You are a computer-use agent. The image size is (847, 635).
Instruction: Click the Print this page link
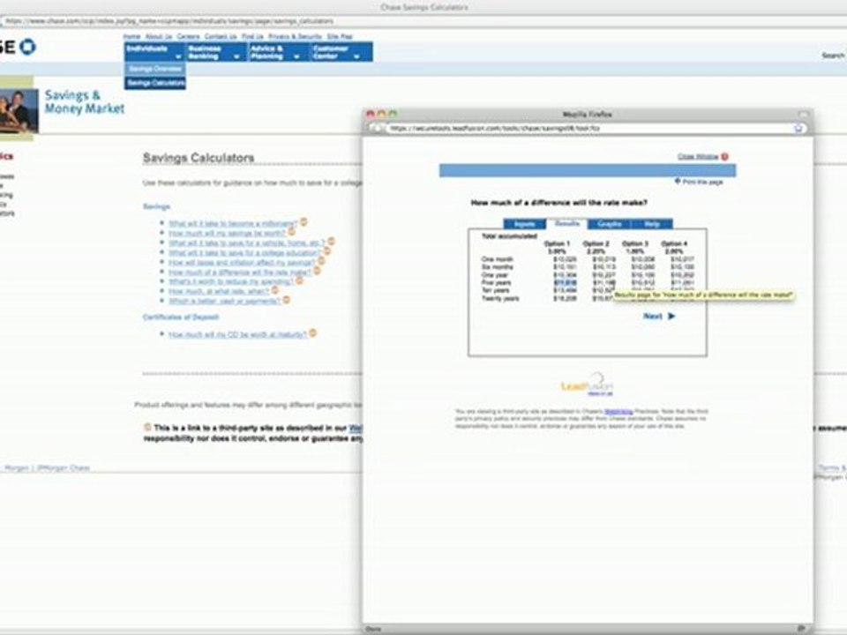pyautogui.click(x=702, y=182)
